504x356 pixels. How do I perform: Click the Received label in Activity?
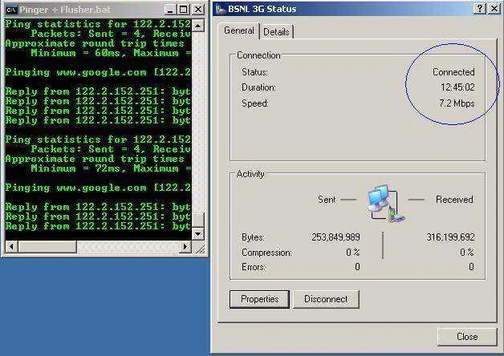(454, 200)
